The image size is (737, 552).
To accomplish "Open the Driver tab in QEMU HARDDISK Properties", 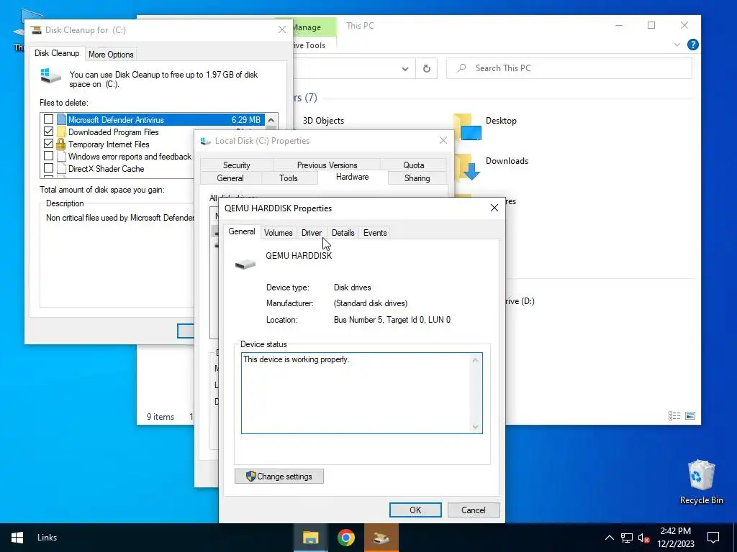I will pyautogui.click(x=311, y=233).
